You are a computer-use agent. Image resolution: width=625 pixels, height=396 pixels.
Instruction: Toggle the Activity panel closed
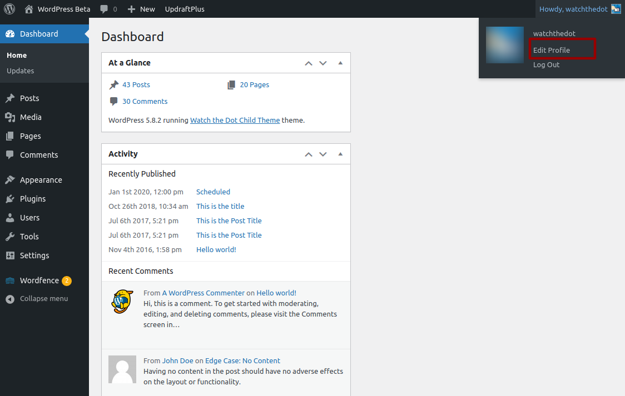click(340, 154)
